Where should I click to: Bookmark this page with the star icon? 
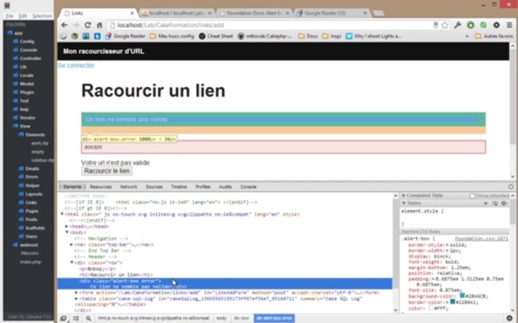pyautogui.click(x=445, y=25)
